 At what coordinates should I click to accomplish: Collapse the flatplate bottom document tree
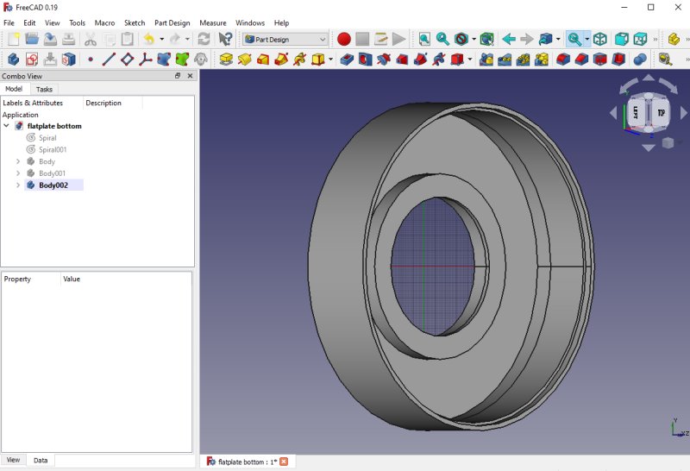(x=7, y=126)
